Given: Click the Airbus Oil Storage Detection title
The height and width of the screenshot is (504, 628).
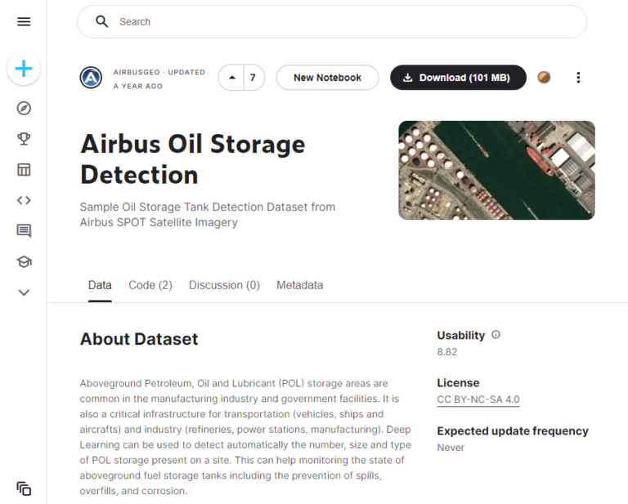Looking at the screenshot, I should 193,159.
